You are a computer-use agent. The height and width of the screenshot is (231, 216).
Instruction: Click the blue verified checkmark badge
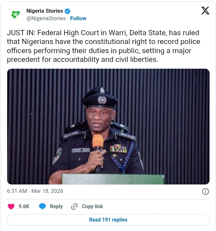pos(68,11)
